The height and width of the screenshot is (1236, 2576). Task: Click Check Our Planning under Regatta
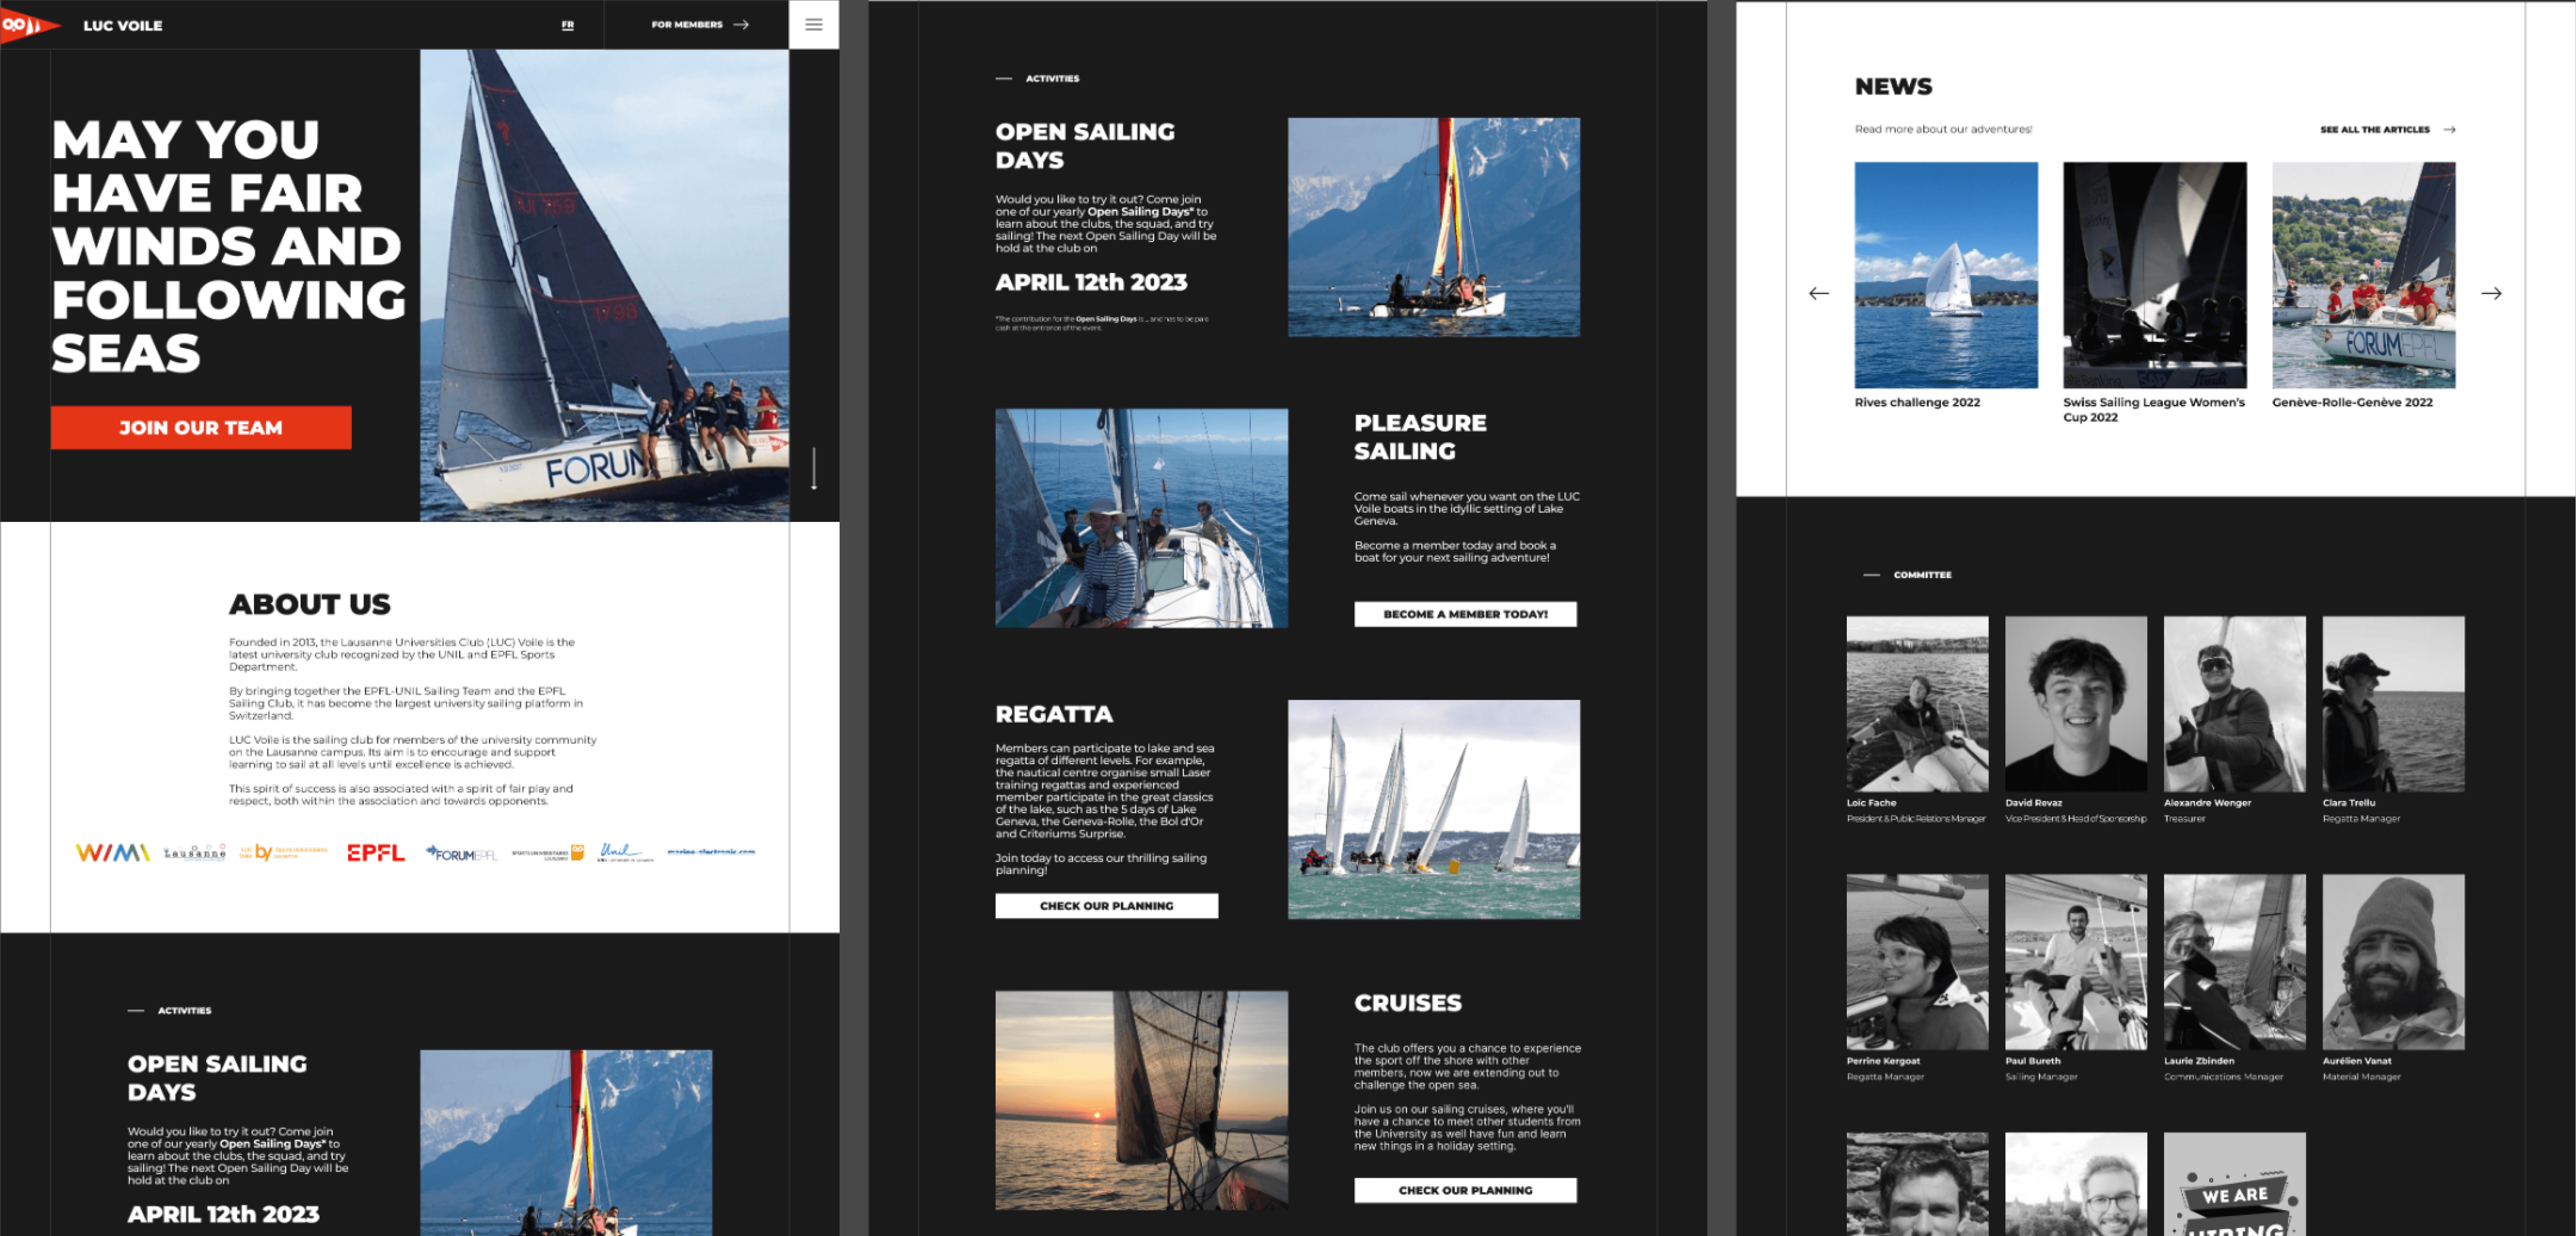(1106, 905)
